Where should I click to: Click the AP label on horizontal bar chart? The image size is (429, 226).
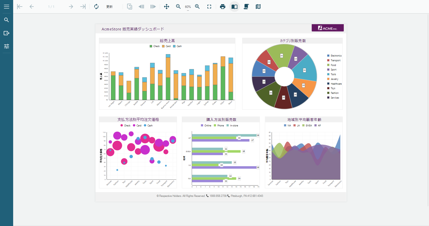pyautogui.click(x=189, y=138)
